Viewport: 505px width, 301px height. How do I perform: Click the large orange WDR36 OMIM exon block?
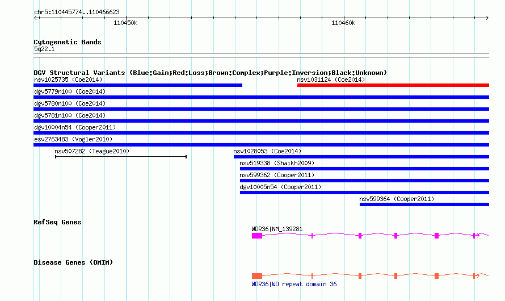(257, 276)
